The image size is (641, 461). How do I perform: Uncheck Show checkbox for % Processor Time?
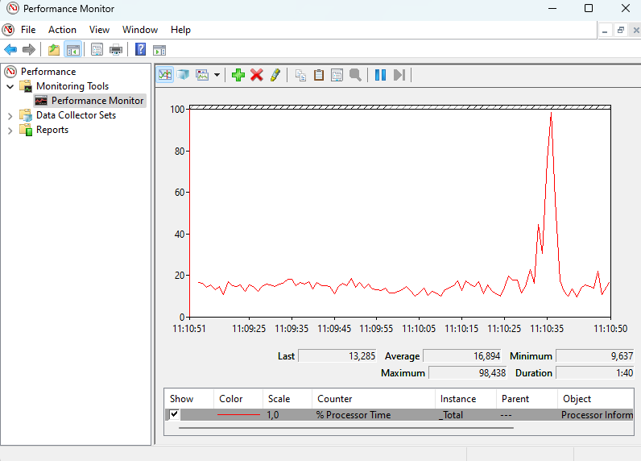tap(174, 414)
